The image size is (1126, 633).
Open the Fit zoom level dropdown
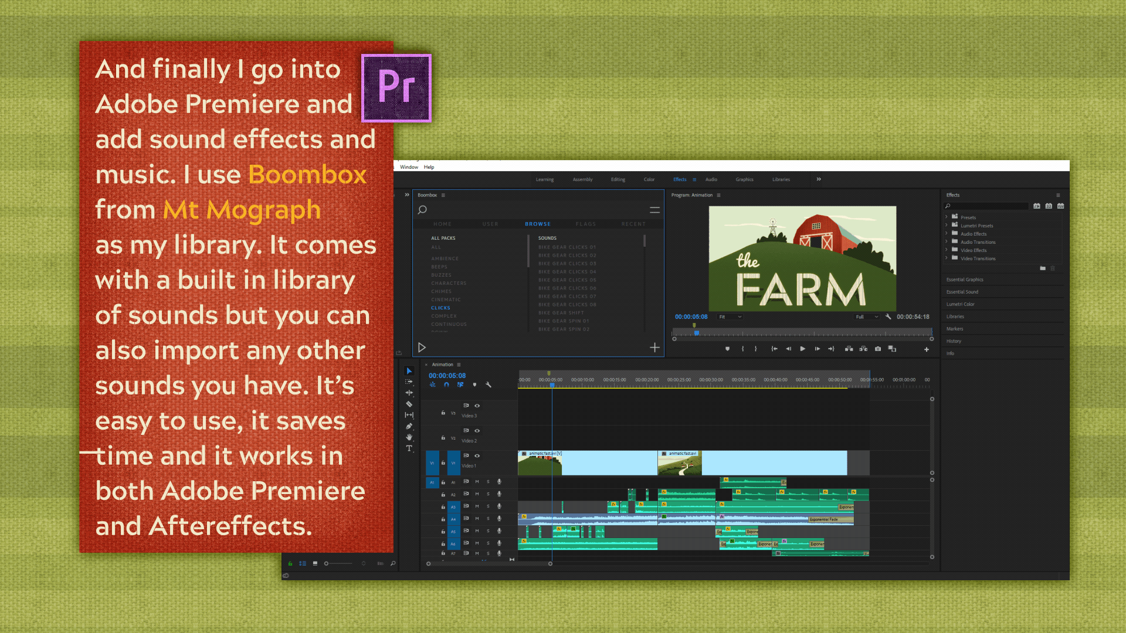731,317
